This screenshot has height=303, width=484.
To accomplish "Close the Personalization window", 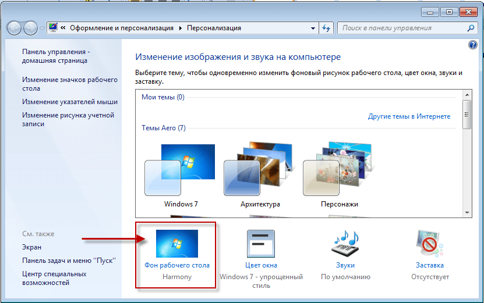I will click(469, 12).
